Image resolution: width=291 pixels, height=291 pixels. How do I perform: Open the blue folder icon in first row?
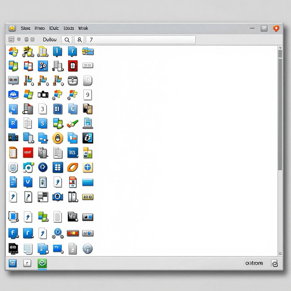point(88,51)
